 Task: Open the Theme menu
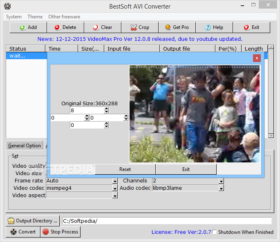pos(35,17)
